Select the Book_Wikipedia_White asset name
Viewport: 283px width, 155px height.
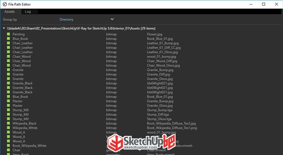[30, 146]
